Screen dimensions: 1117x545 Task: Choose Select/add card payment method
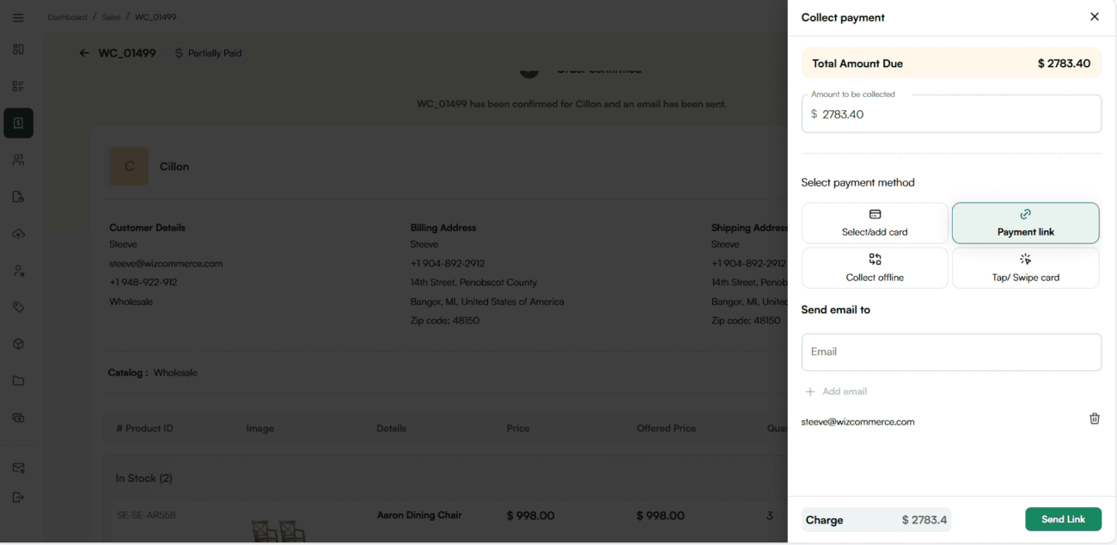tap(875, 224)
